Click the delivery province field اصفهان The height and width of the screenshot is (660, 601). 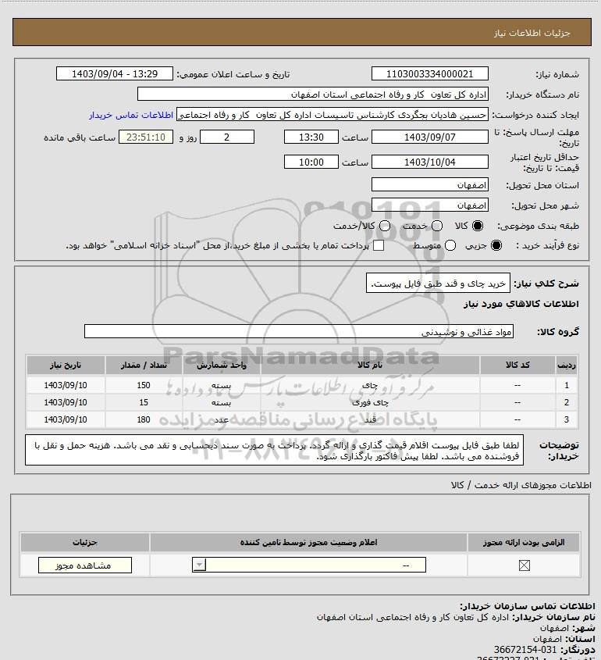(x=430, y=185)
